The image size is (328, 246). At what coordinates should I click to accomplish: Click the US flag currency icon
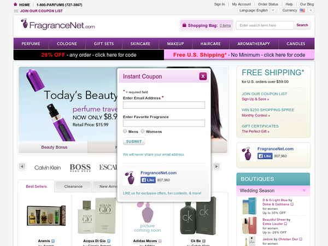point(302,10)
